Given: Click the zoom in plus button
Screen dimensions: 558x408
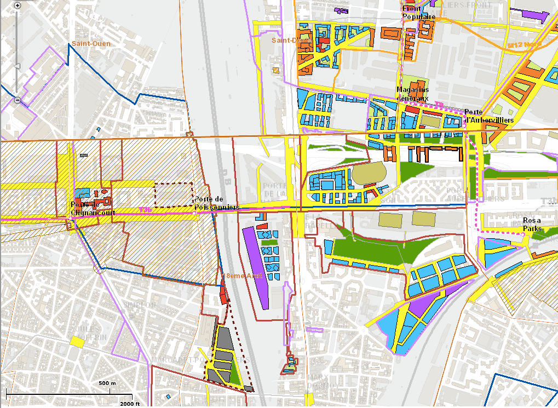Looking at the screenshot, I should pos(17,5).
